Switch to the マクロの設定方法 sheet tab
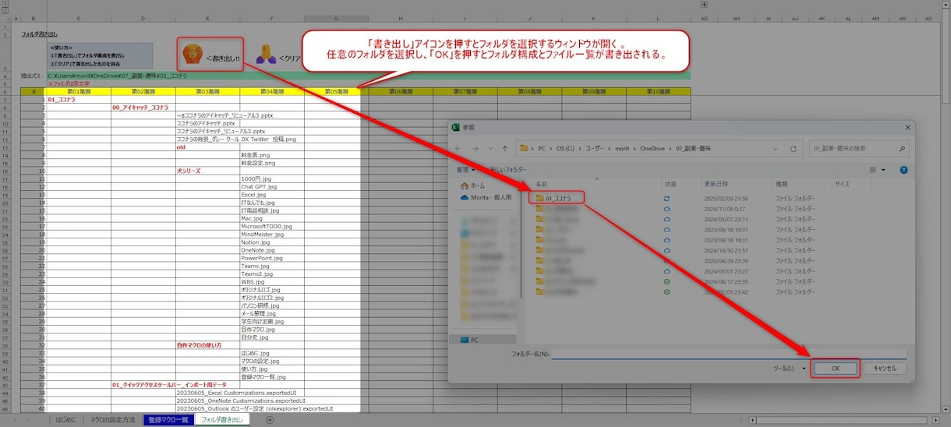The height and width of the screenshot is (427, 951). [112, 420]
